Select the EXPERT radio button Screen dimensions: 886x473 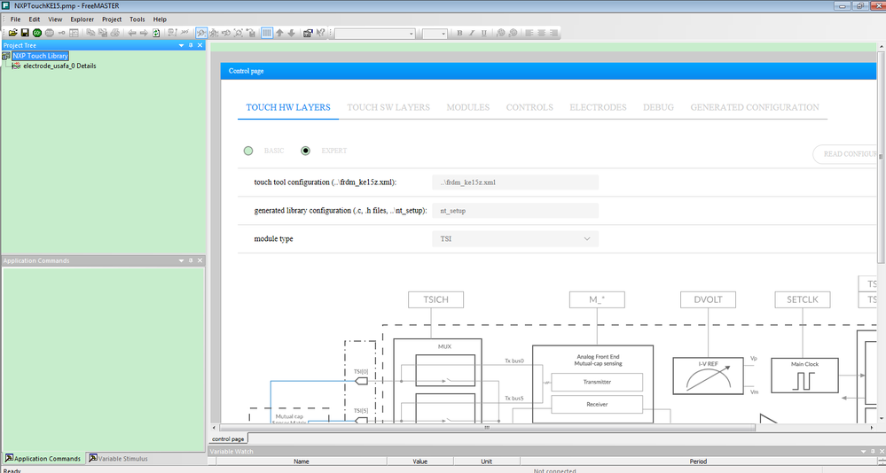click(306, 151)
